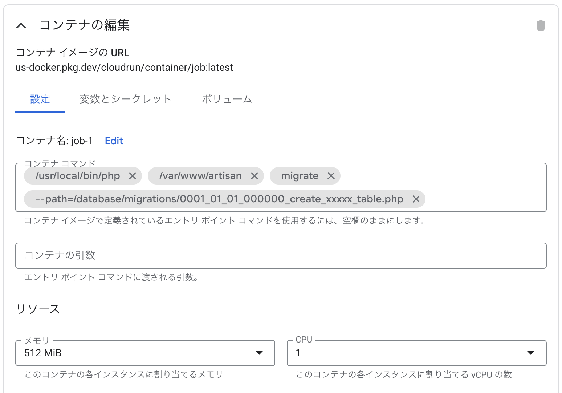This screenshot has width=562, height=393.
Task: Go to the ボリューム tab
Action: (227, 99)
